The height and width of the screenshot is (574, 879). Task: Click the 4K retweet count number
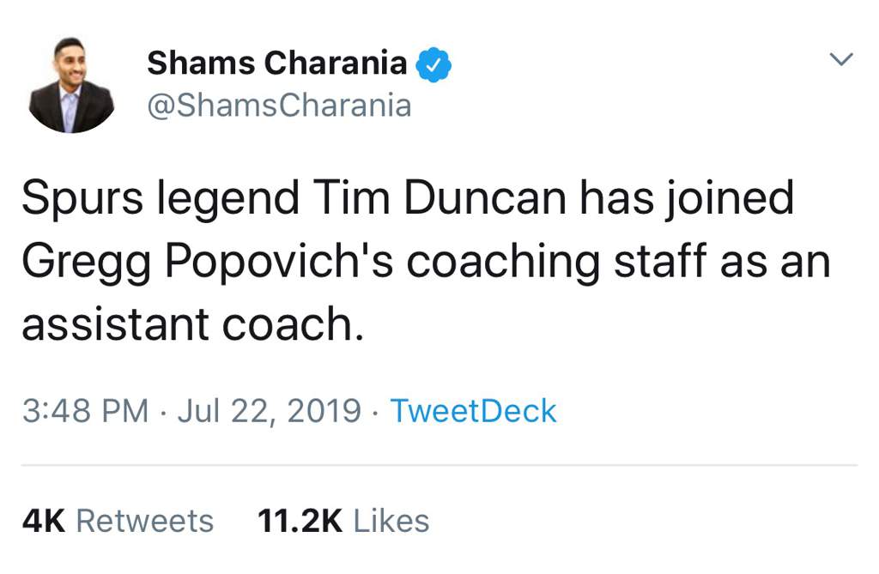(44, 522)
